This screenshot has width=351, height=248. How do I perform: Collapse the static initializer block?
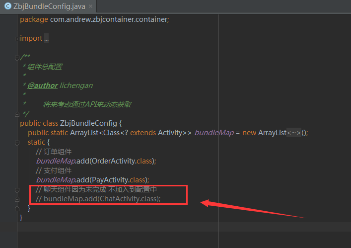(x=17, y=143)
